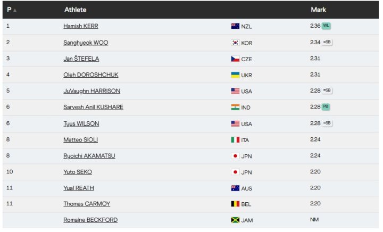
Task: Click the Australia flag icon
Action: point(235,188)
